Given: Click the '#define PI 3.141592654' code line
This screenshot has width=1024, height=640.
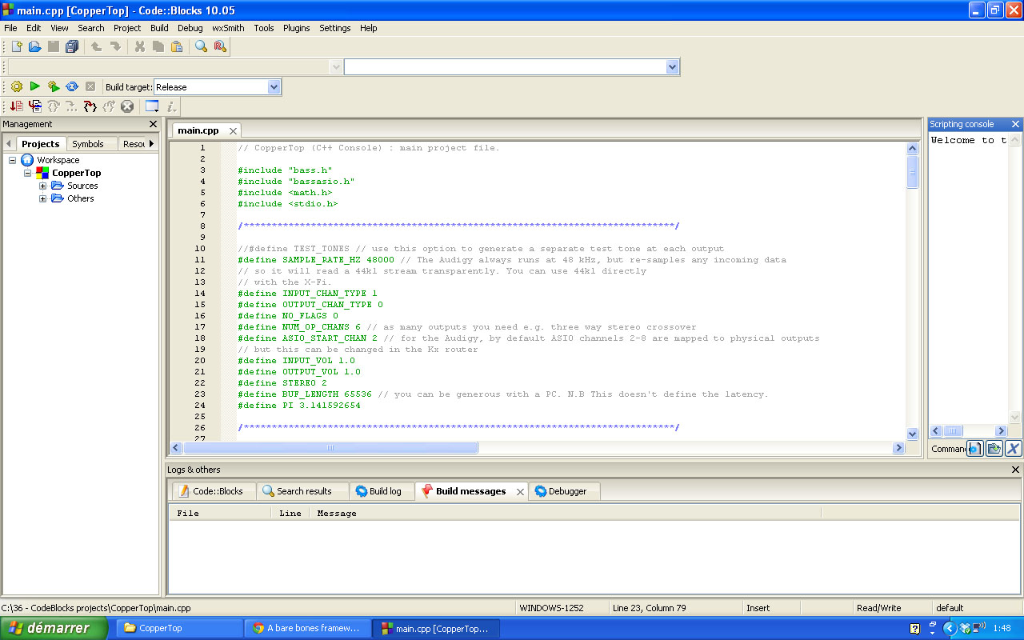Looking at the screenshot, I should pyautogui.click(x=299, y=406).
